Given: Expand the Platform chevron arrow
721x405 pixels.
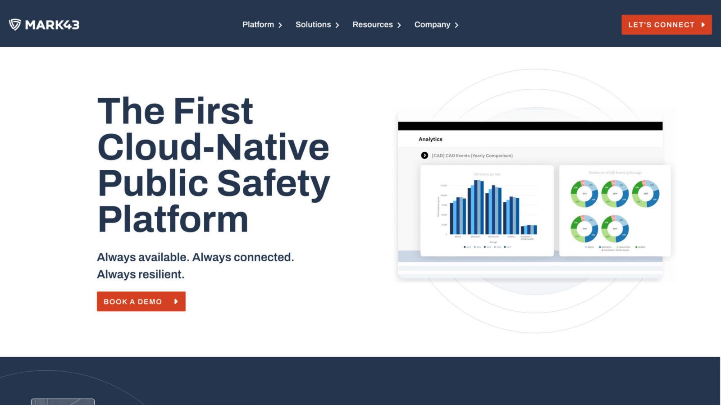Looking at the screenshot, I should (280, 25).
